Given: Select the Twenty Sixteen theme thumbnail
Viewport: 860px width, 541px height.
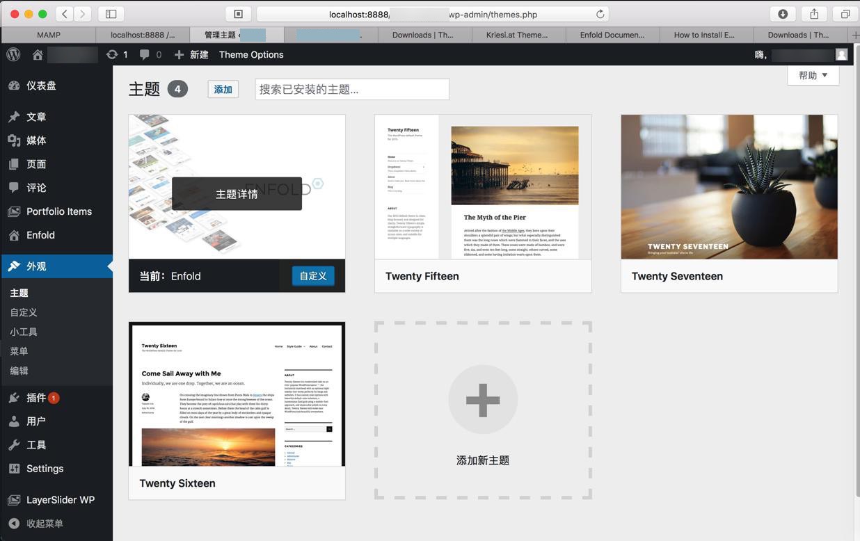Looking at the screenshot, I should point(237,394).
